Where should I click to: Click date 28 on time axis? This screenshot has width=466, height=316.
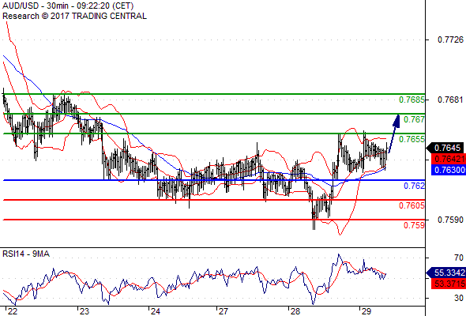click(295, 311)
